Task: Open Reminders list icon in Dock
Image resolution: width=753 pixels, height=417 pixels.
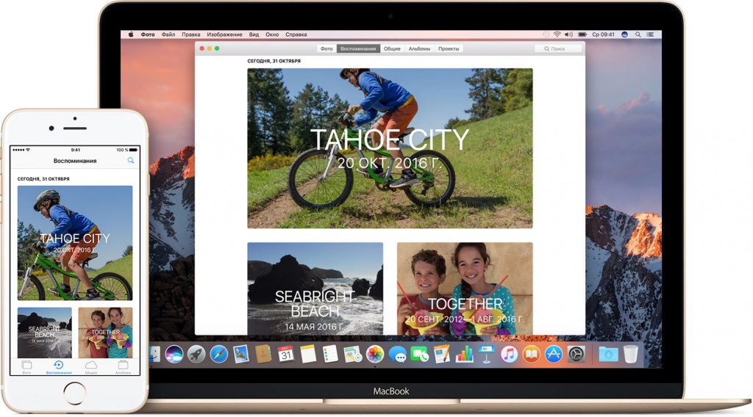Action: pyautogui.click(x=330, y=355)
